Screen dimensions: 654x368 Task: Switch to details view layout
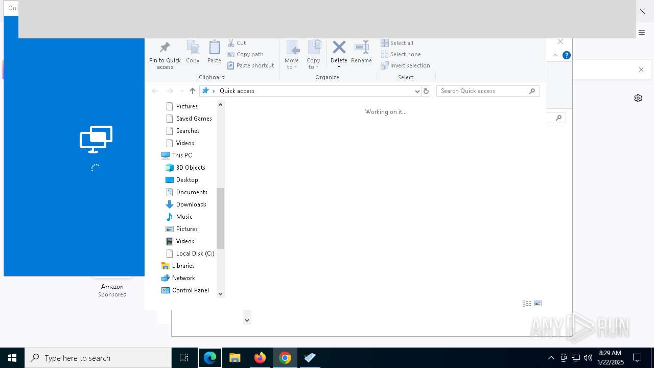(527, 303)
